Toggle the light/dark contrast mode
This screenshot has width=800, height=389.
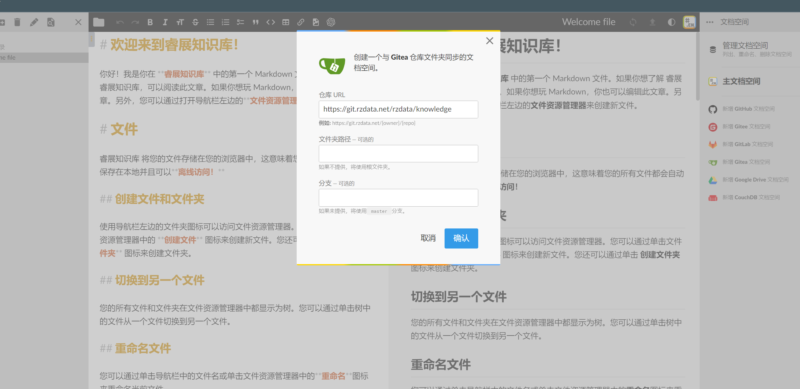pos(671,22)
